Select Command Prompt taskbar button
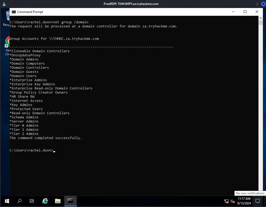The image size is (266, 207). pyautogui.click(x=71, y=201)
